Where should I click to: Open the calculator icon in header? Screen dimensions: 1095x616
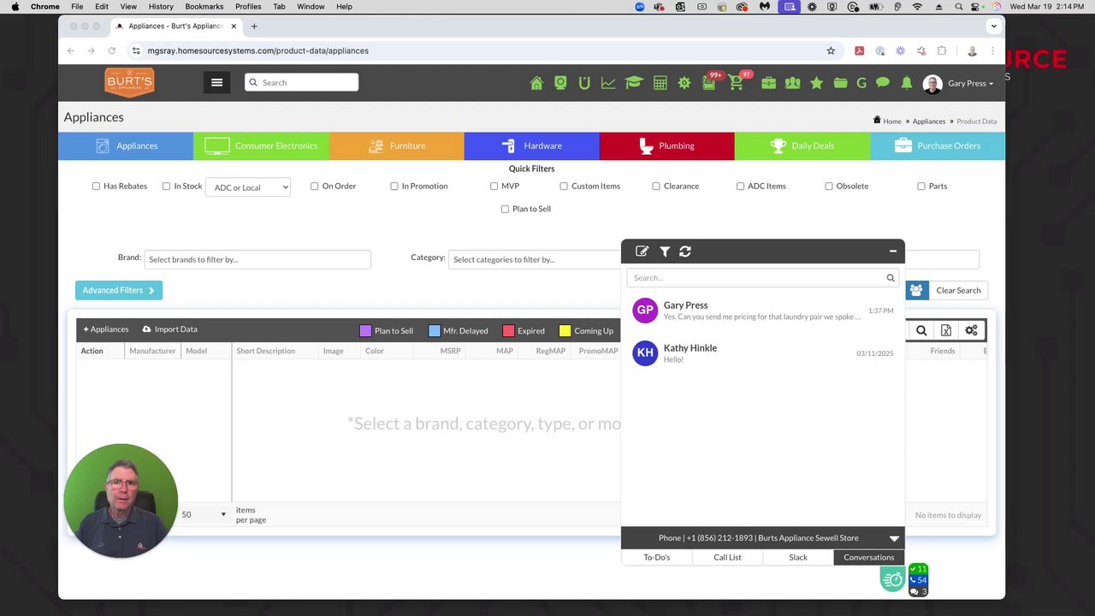pyautogui.click(x=660, y=83)
